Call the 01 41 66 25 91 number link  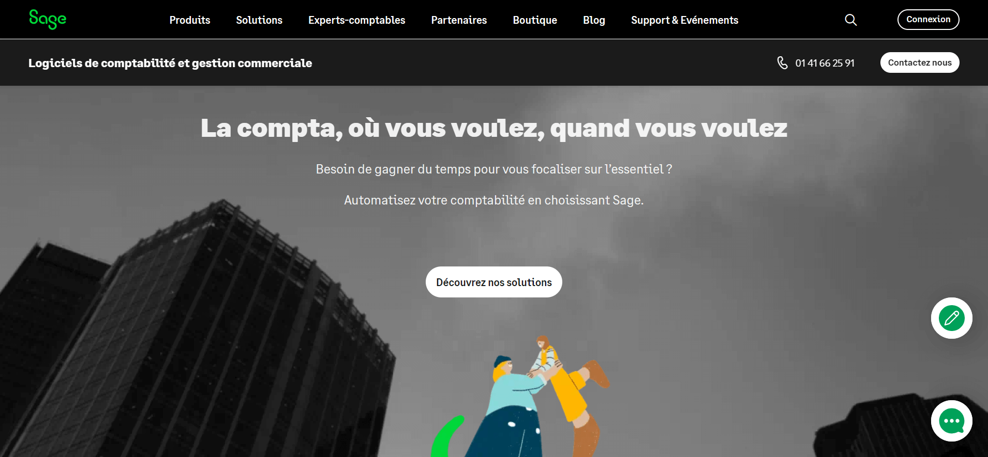coord(825,63)
